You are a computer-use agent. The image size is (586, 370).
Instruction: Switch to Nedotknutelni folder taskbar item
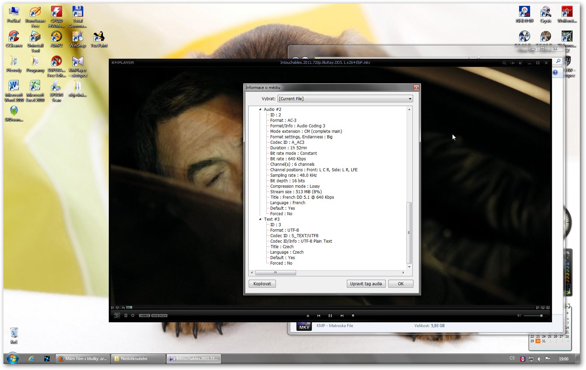click(138, 359)
